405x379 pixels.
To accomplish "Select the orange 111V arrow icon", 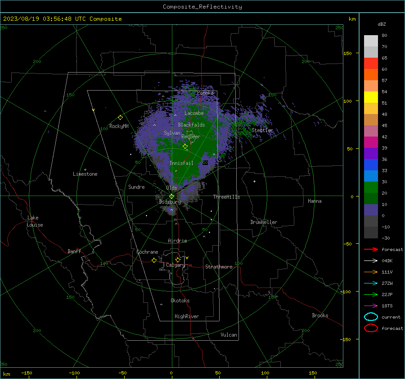I will coord(371,272).
